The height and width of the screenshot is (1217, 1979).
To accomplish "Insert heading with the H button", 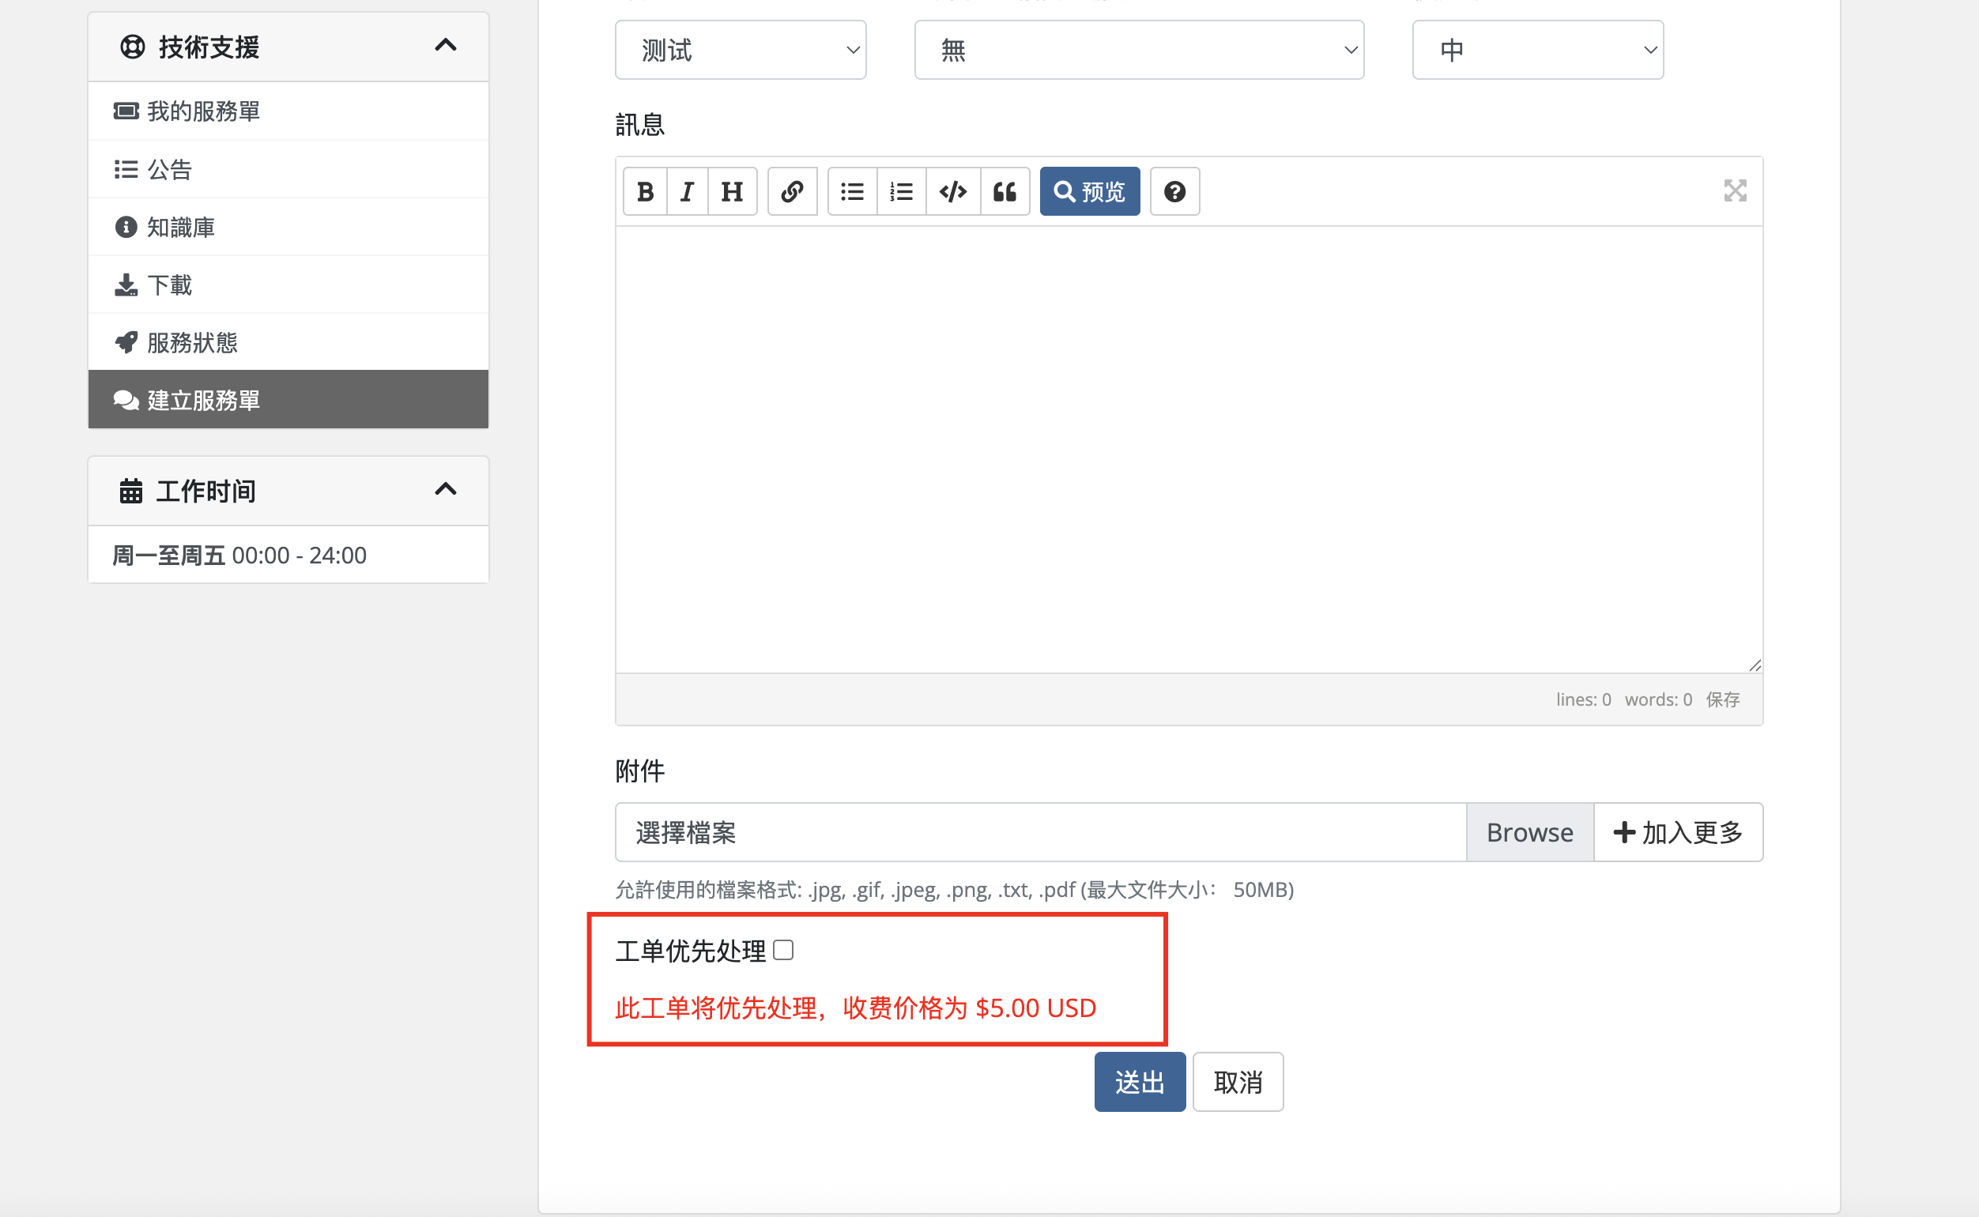I will pyautogui.click(x=732, y=191).
